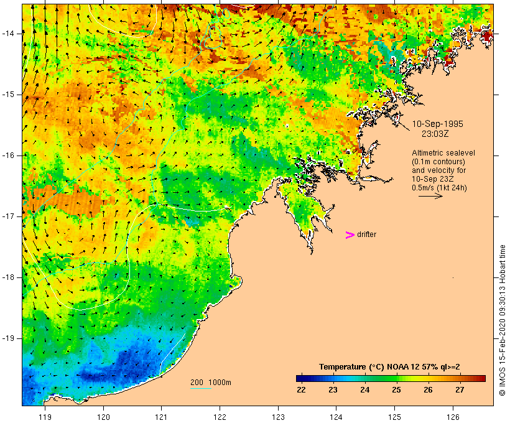Click the longitude axis label '126'
Viewport: 510px width, 423px height.
coord(453,417)
